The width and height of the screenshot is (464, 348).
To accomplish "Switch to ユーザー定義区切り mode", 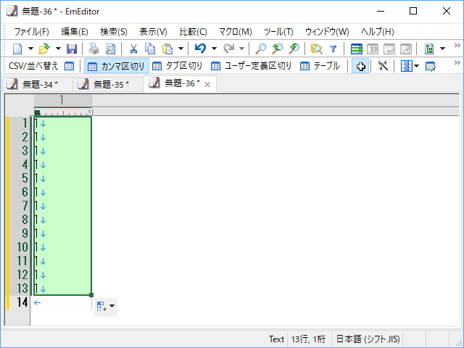I will [252, 66].
